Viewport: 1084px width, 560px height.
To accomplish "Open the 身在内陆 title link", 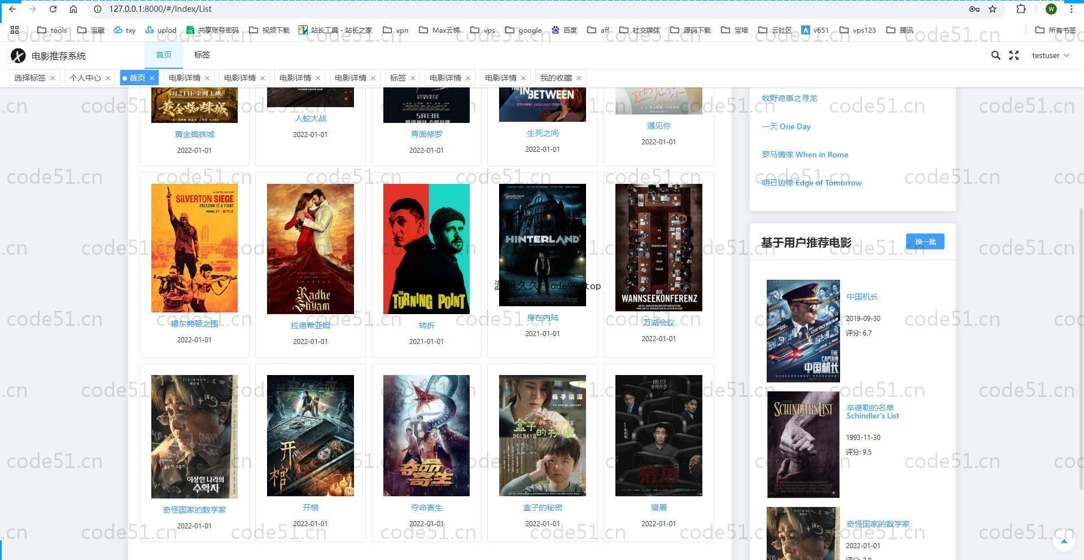I will coord(543,318).
